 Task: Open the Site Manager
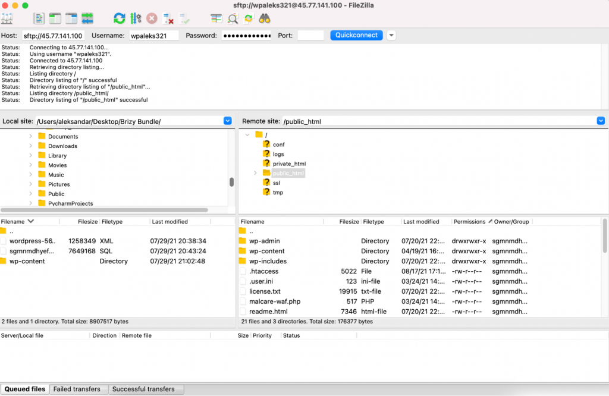click(x=7, y=18)
